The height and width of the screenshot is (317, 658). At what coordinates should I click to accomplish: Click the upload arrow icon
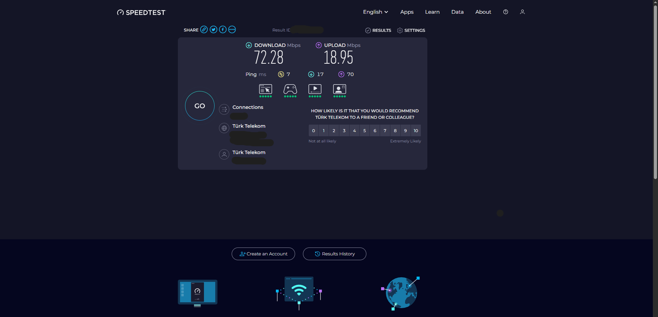pyautogui.click(x=319, y=45)
